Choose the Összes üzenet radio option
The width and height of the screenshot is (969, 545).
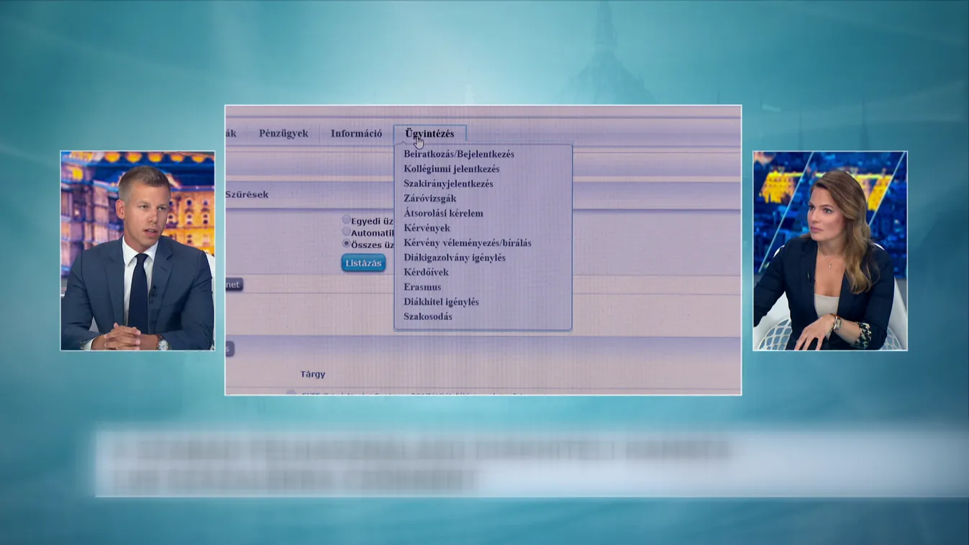pyautogui.click(x=347, y=244)
